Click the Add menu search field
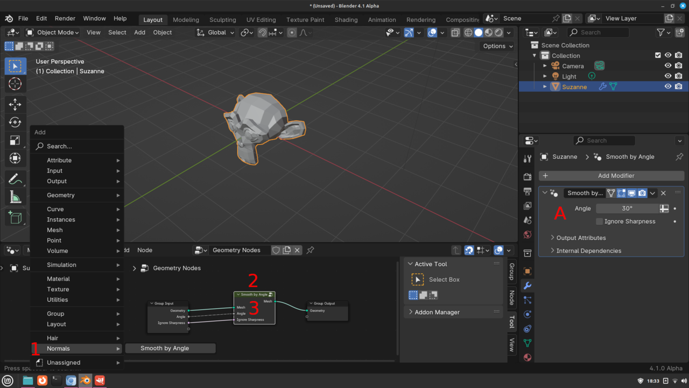This screenshot has height=388, width=689. [x=77, y=146]
